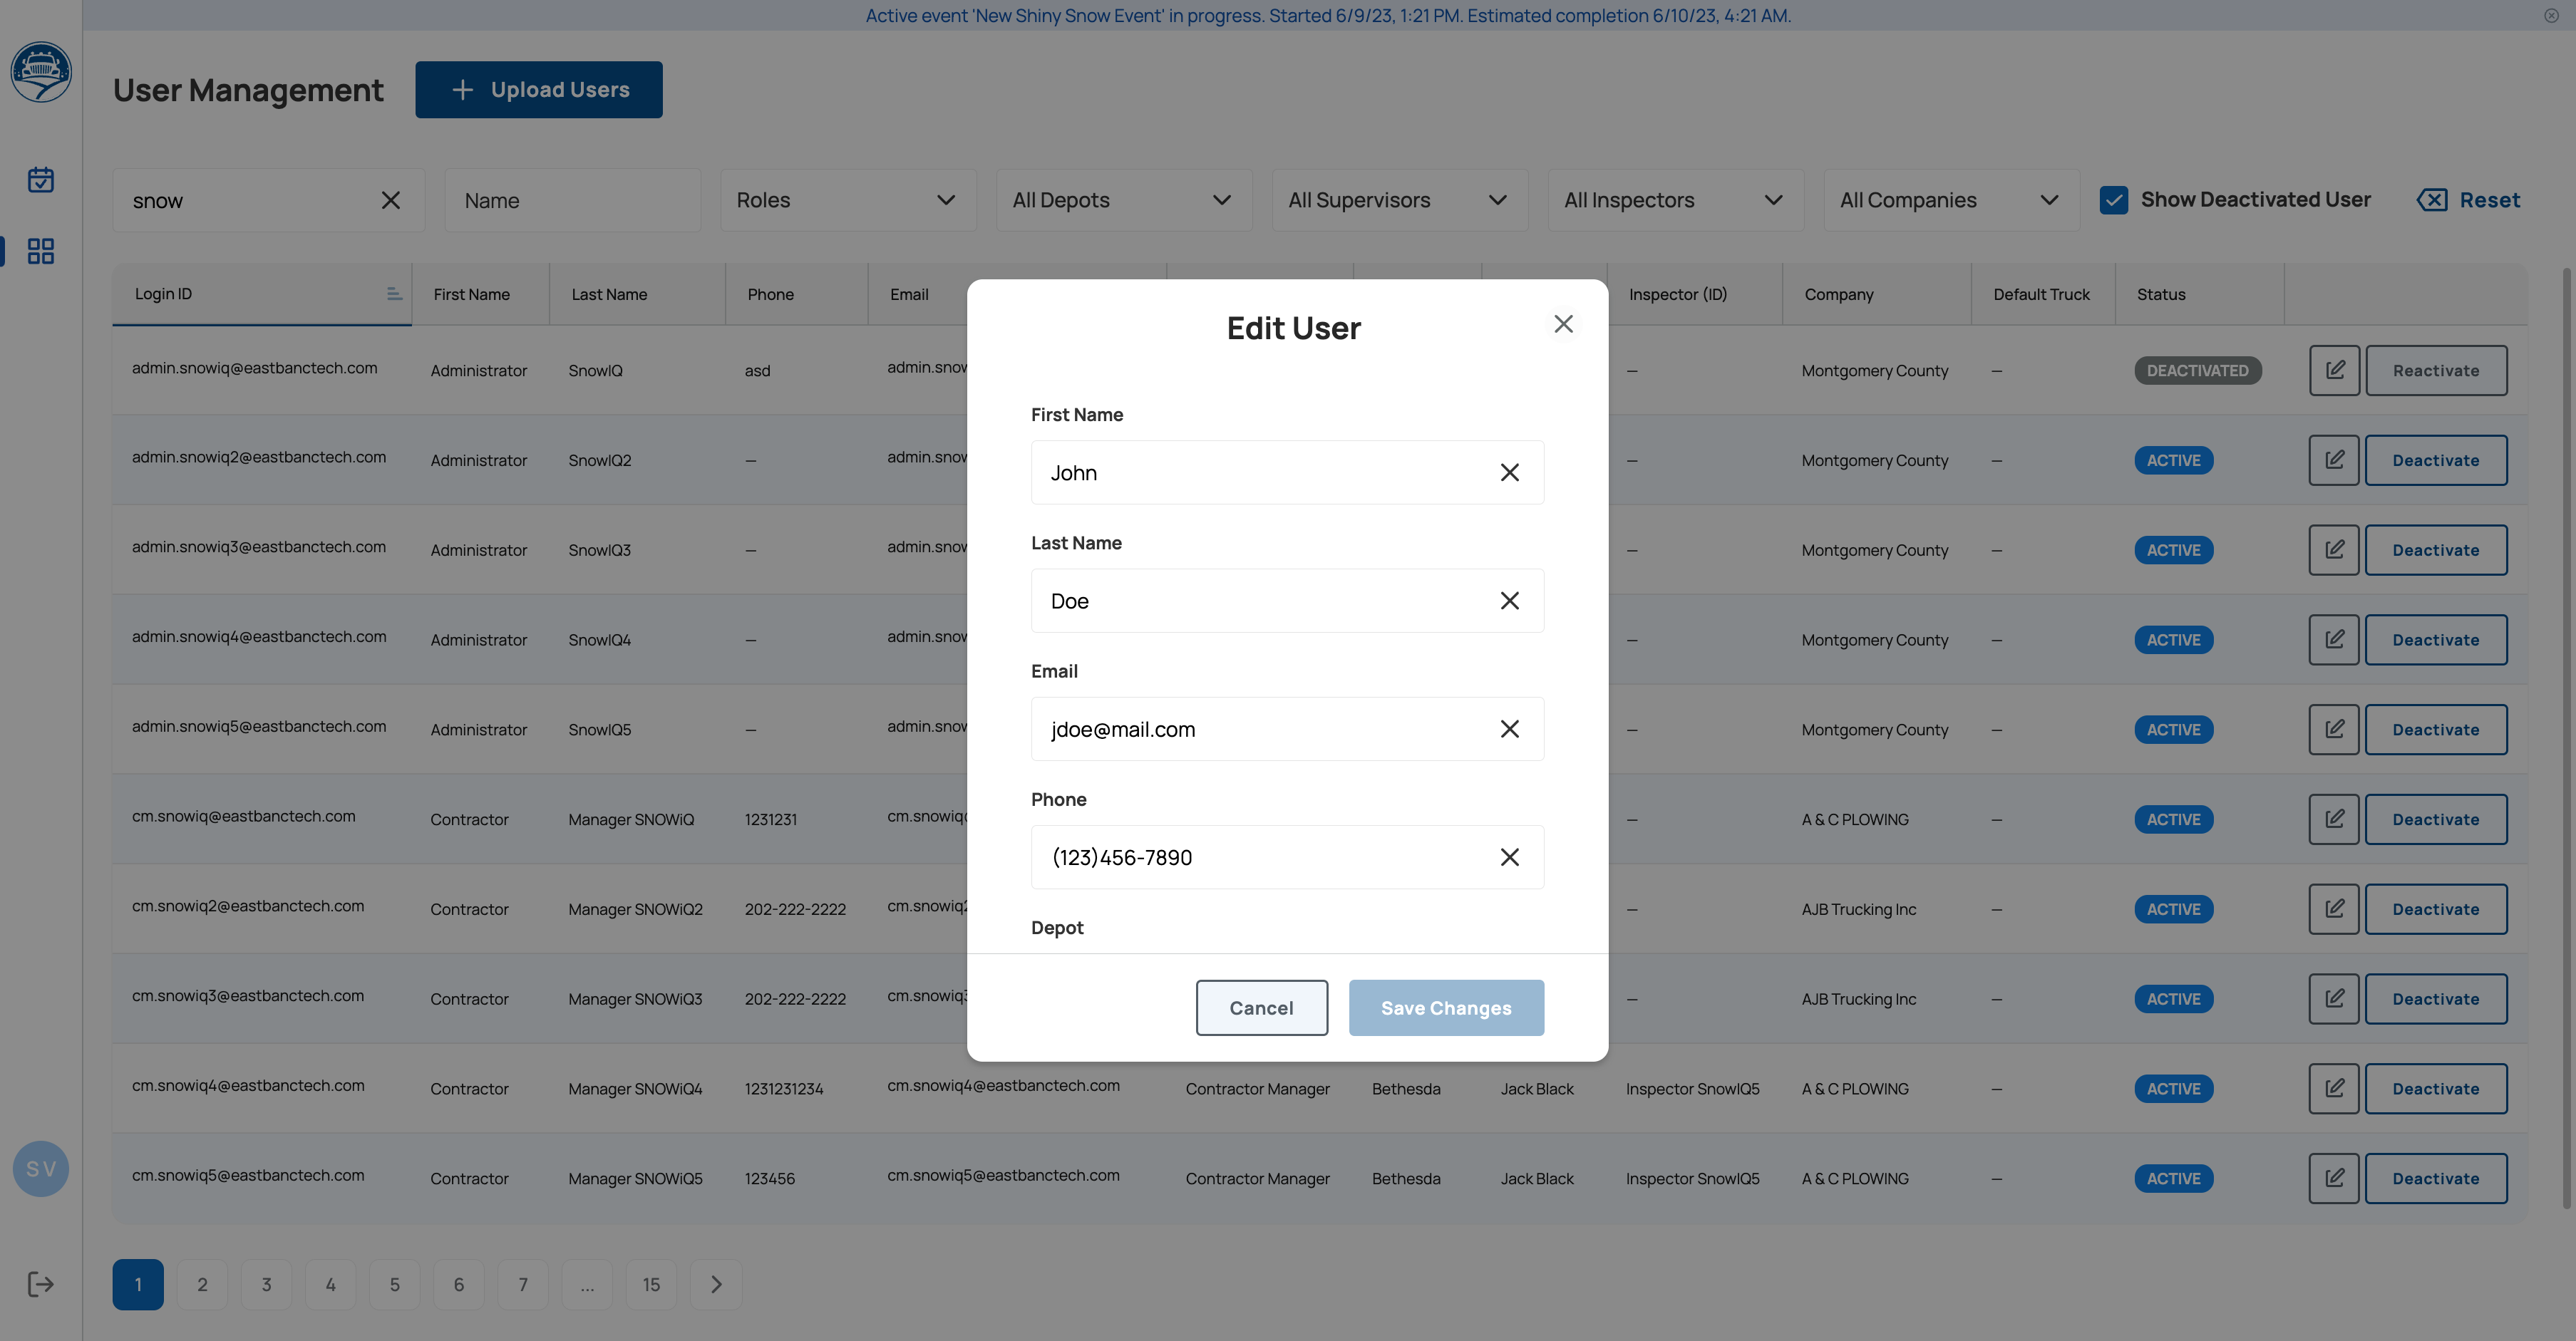Click Save Changes in the Edit User dialog
The width and height of the screenshot is (2576, 1341).
1446,1007
